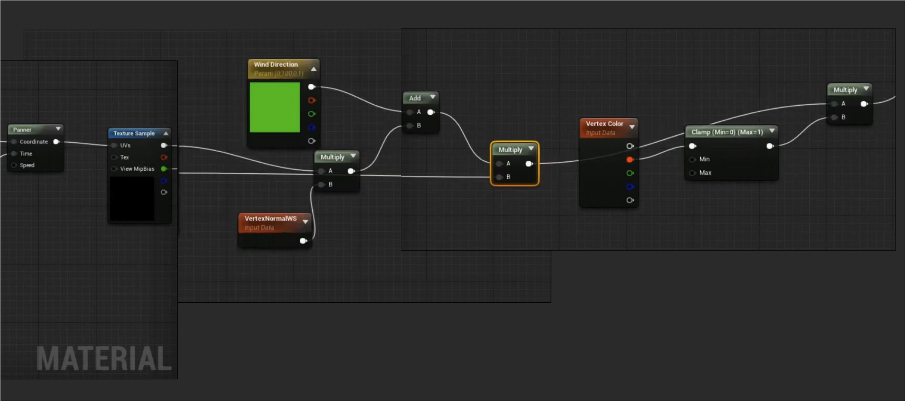The height and width of the screenshot is (401, 905).
Task: Click Wind Direction green output pin
Action: pos(311,114)
